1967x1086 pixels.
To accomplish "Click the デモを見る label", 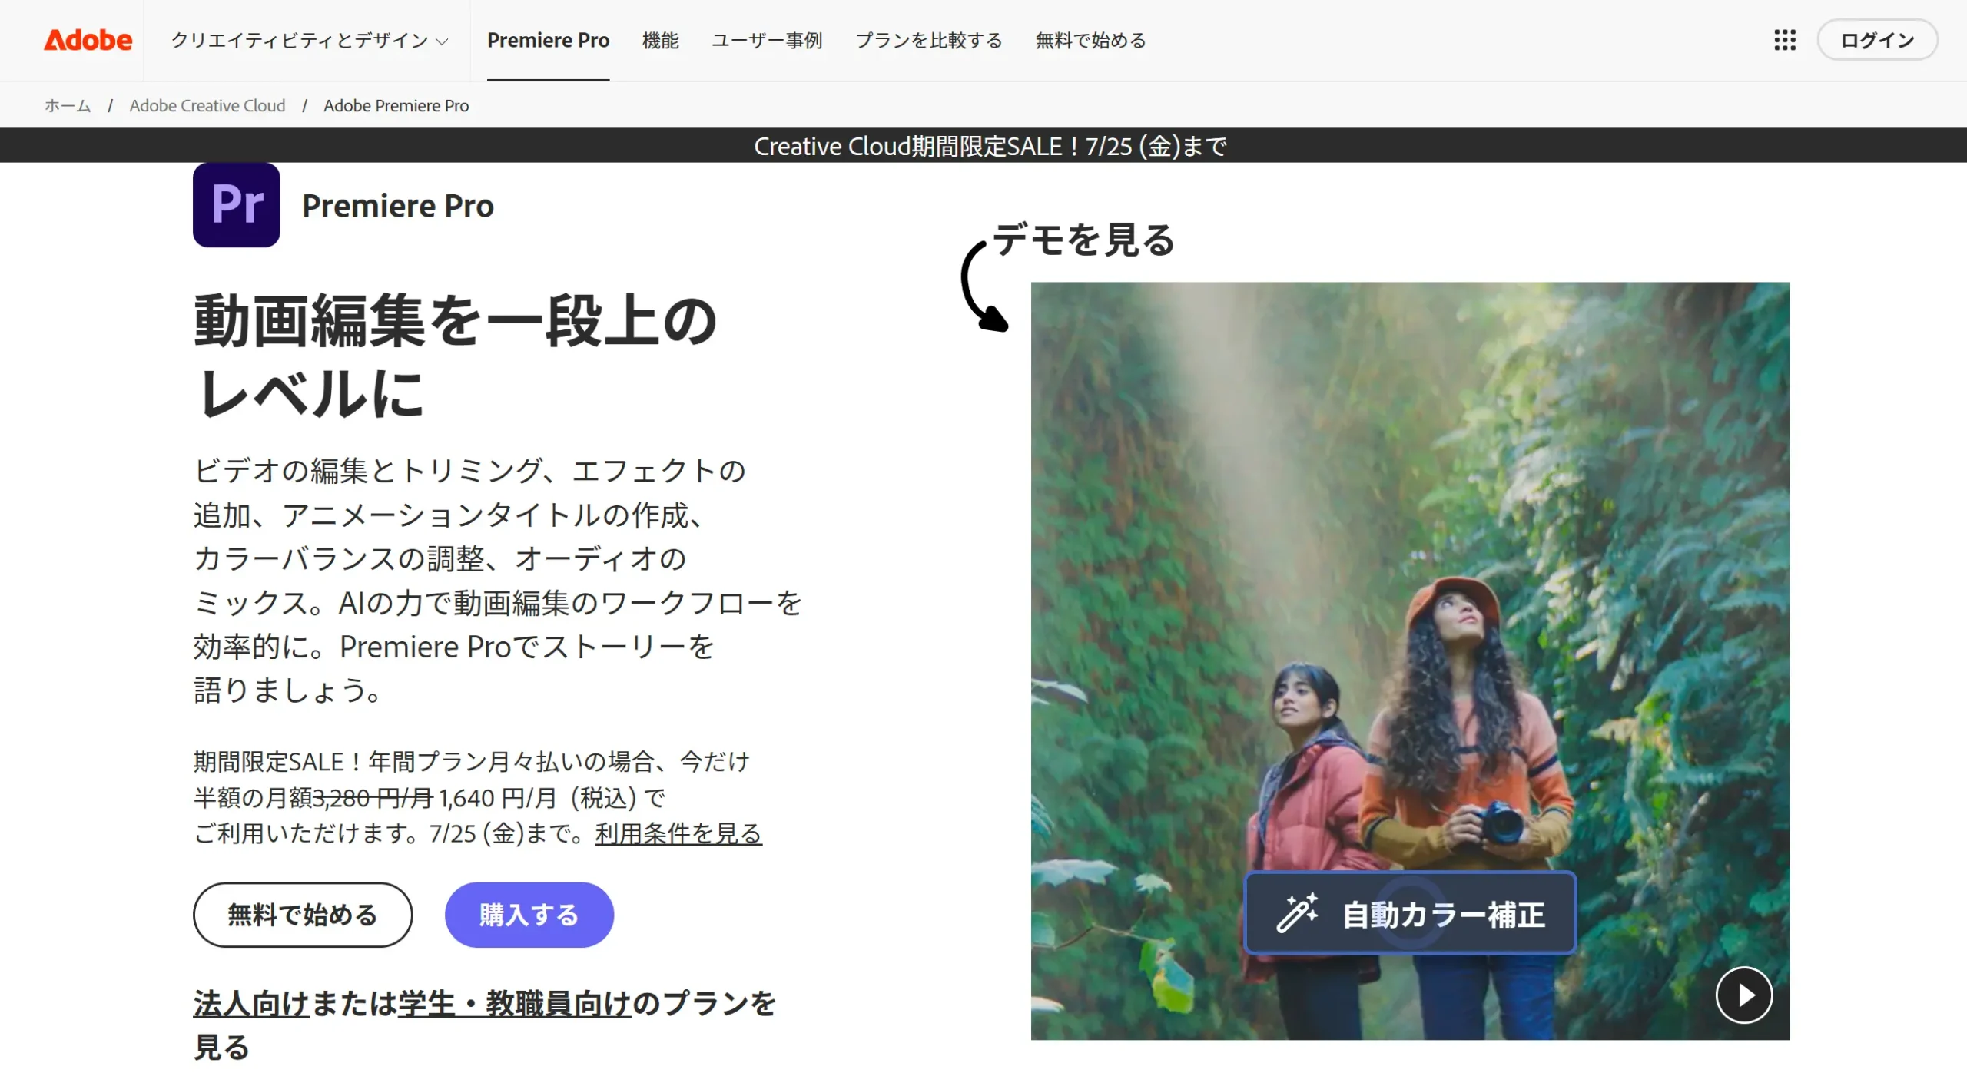I will pyautogui.click(x=1083, y=240).
